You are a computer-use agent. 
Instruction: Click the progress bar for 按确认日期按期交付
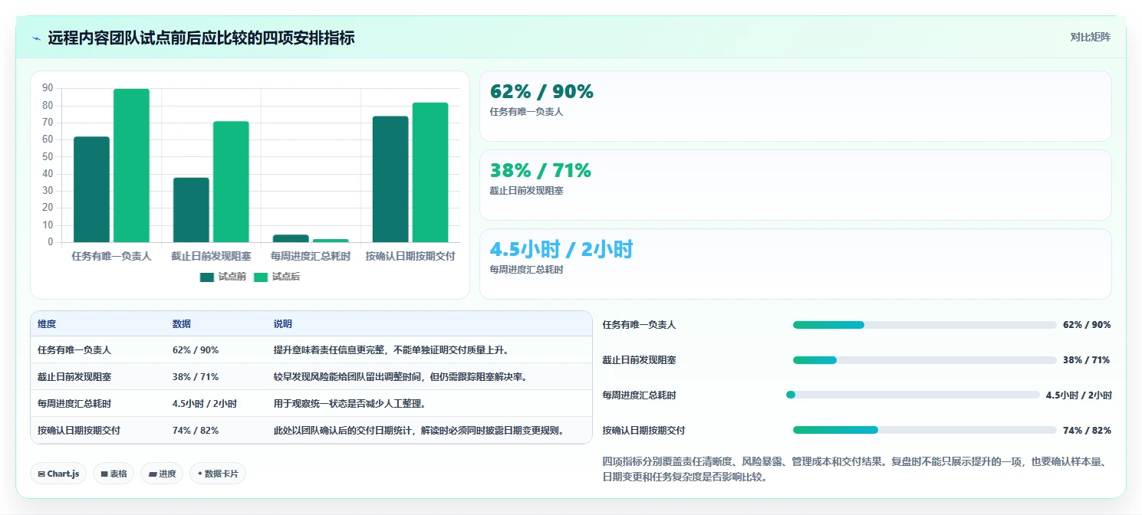(x=925, y=430)
